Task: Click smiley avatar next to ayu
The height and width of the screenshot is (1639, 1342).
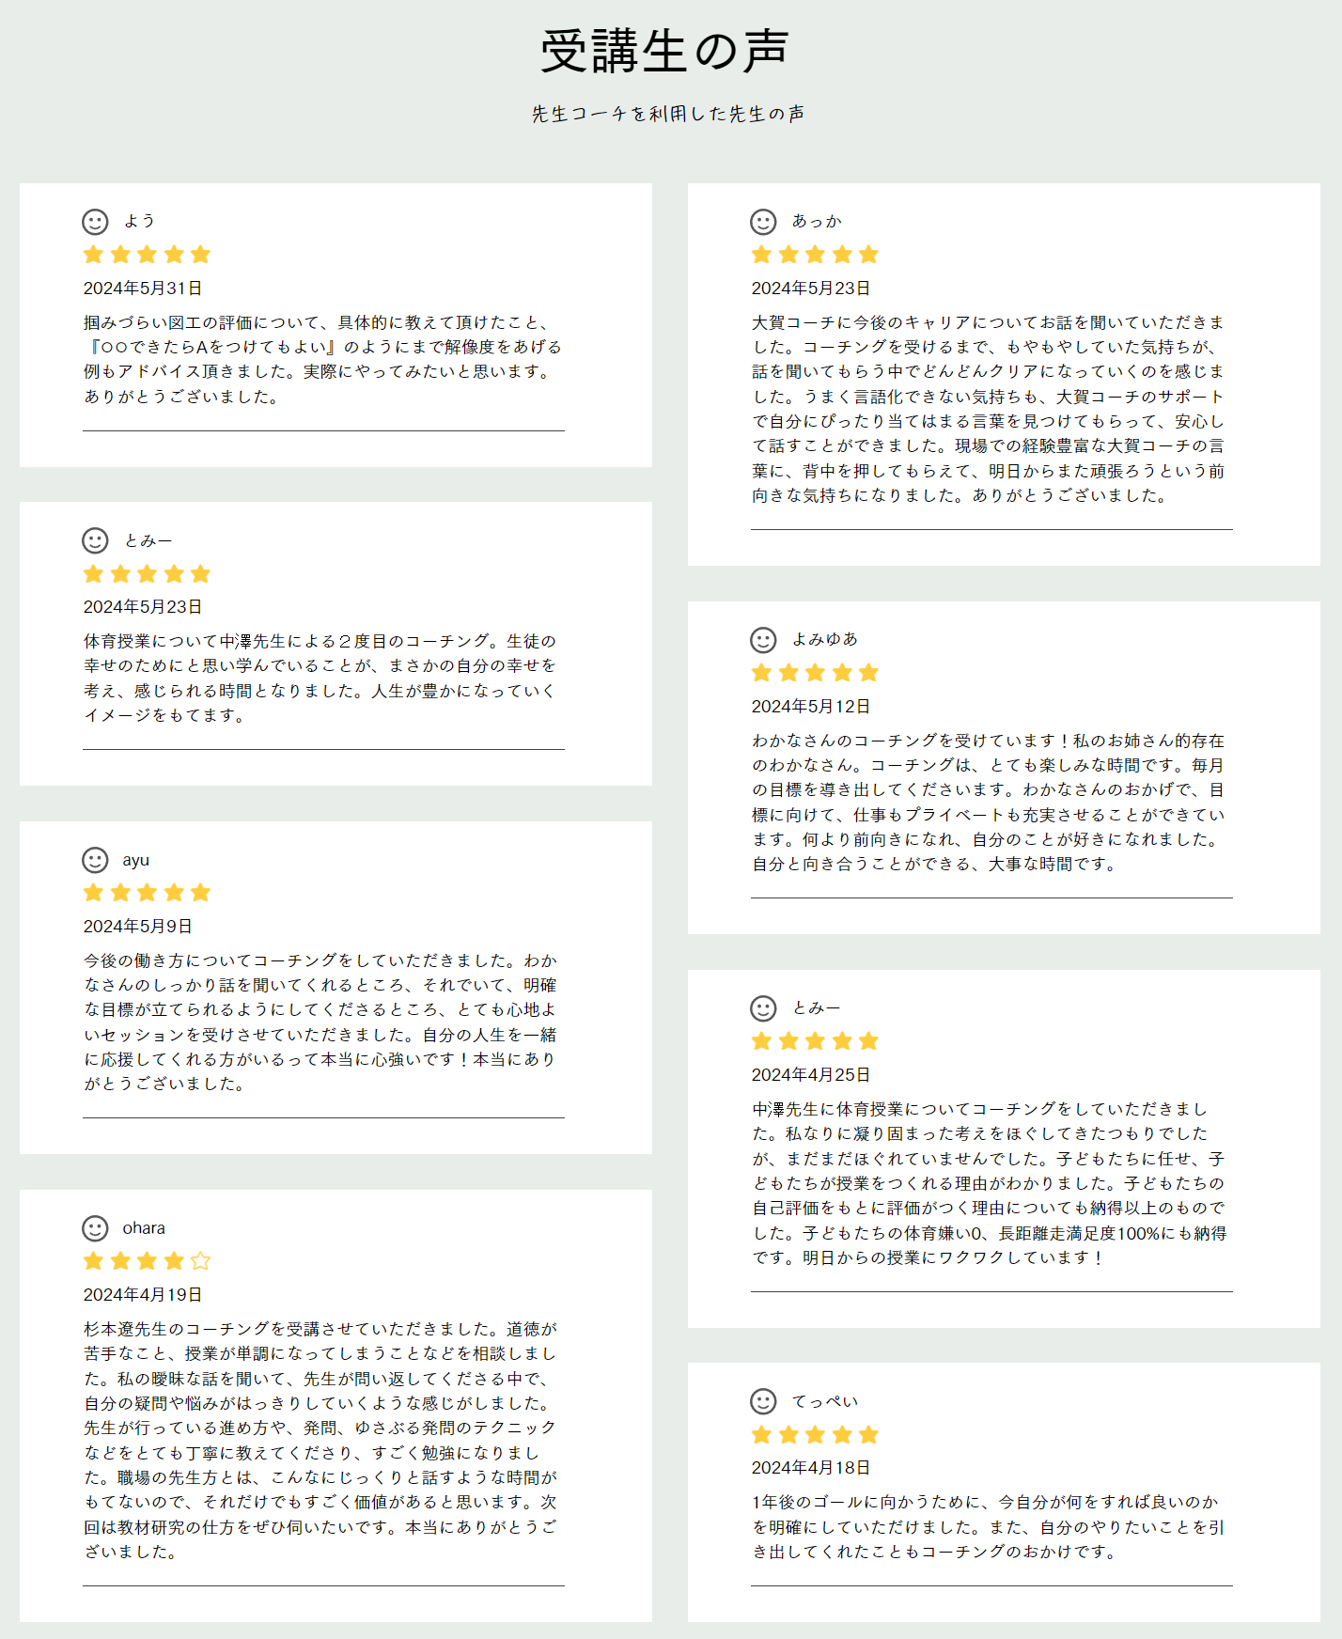Action: click(x=95, y=860)
